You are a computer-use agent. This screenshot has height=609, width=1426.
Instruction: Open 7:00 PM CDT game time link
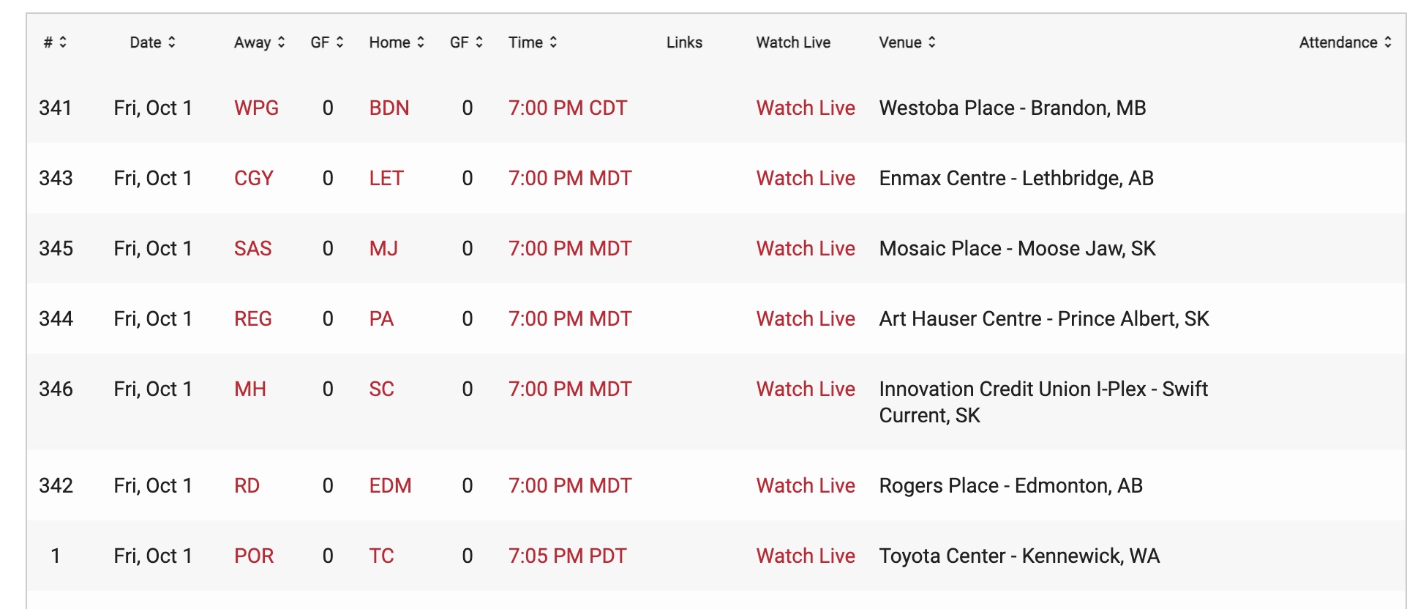(568, 108)
